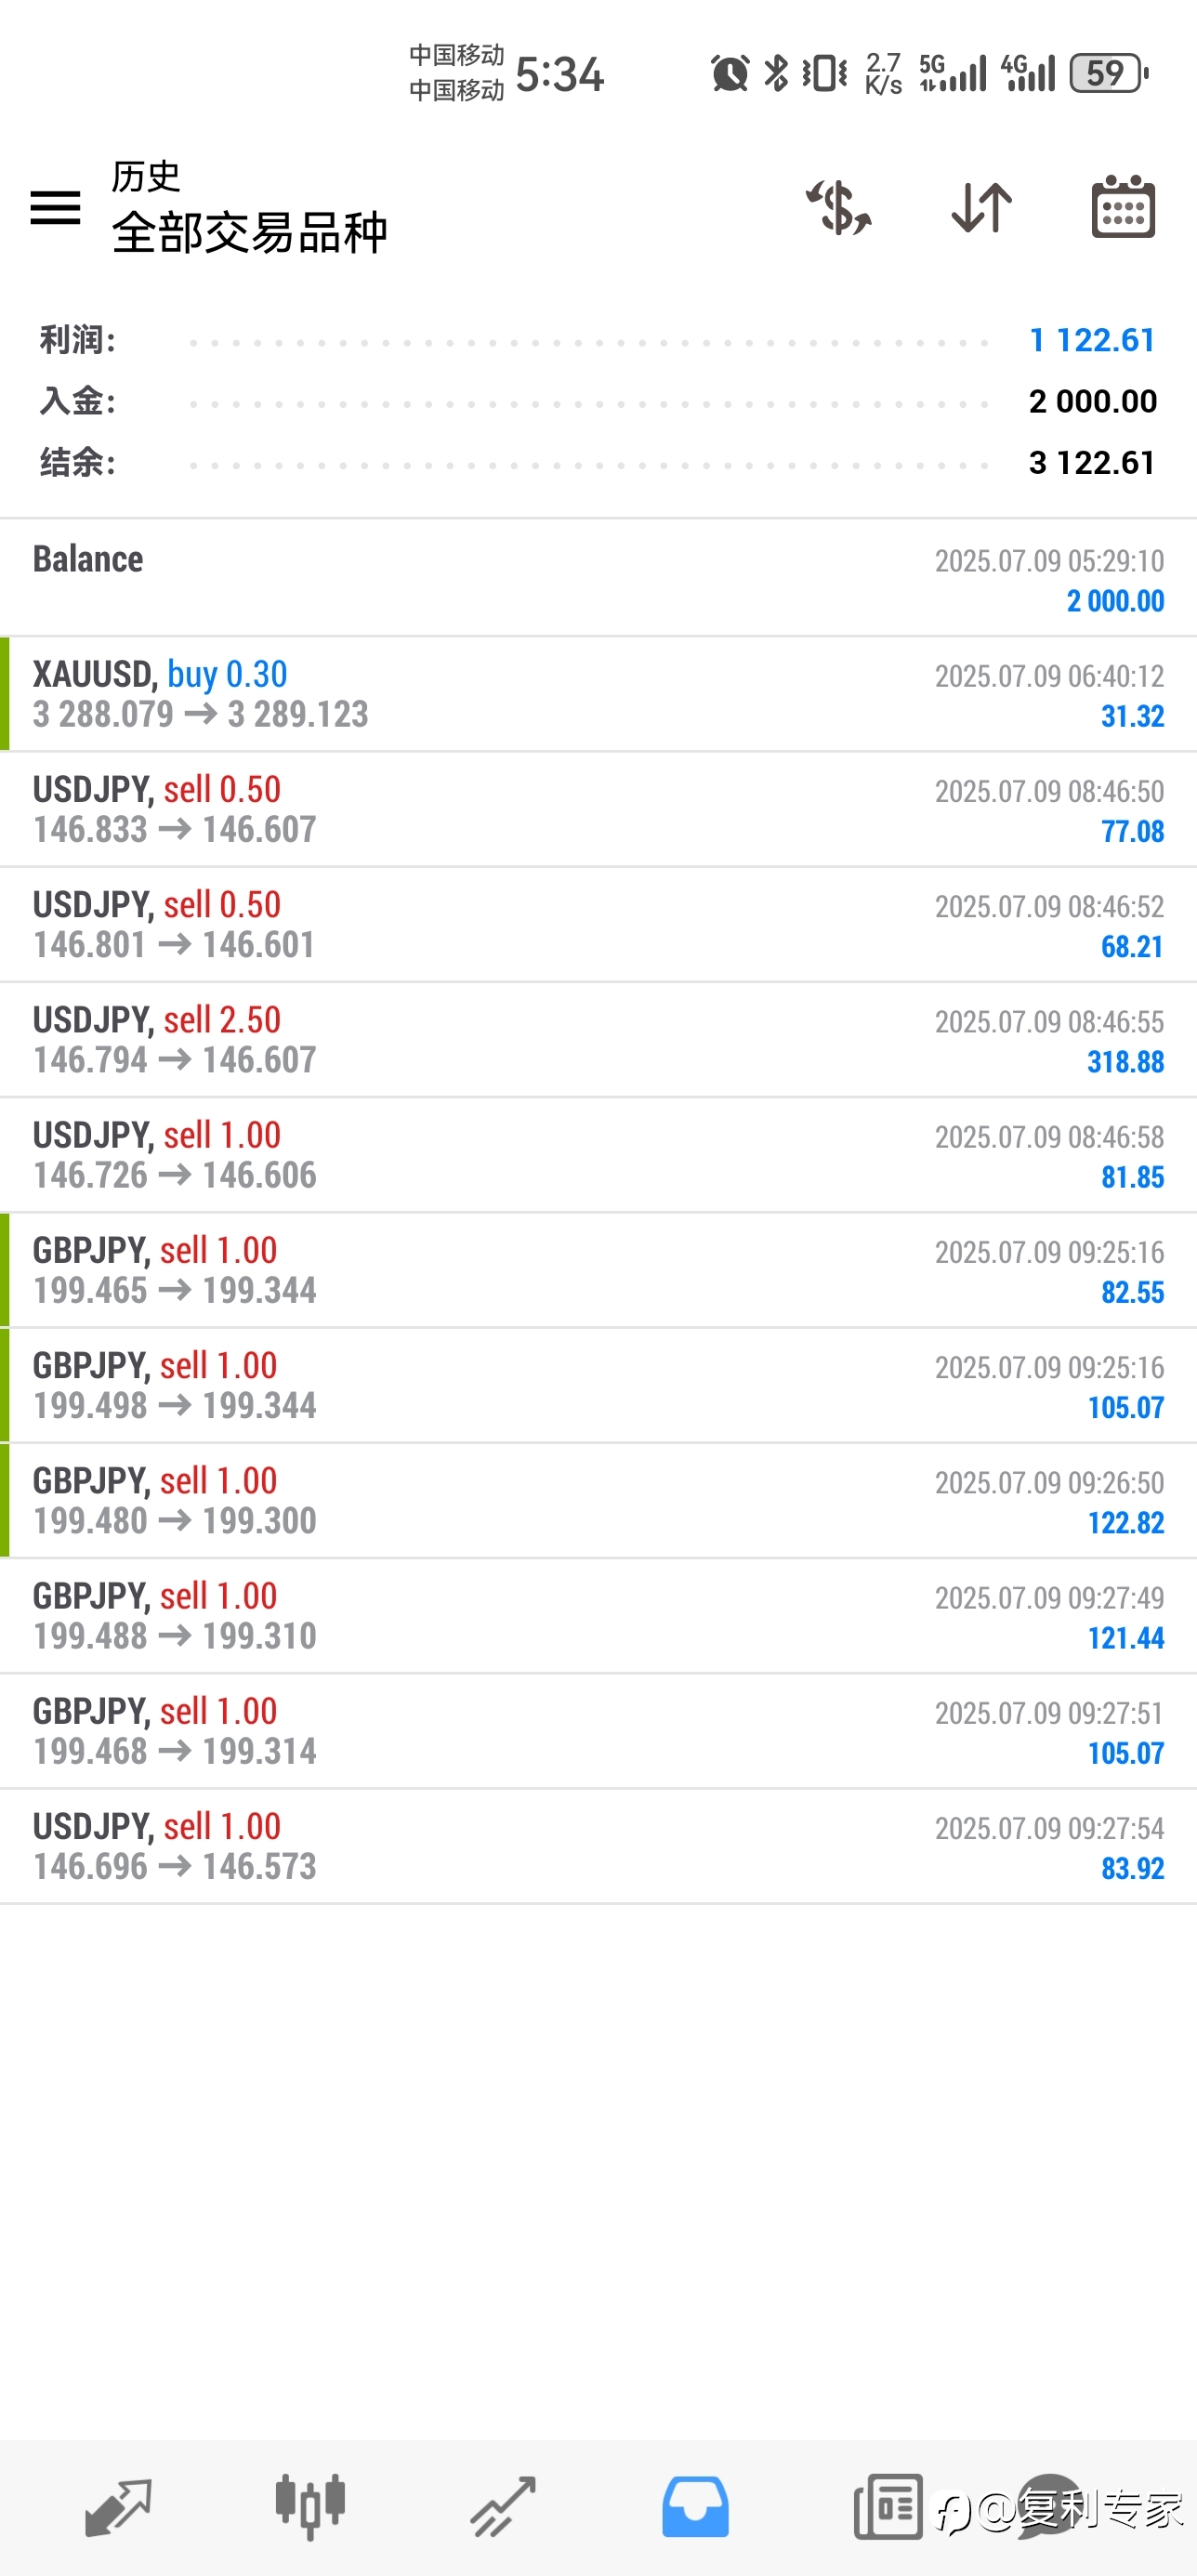This screenshot has width=1197, height=2576.
Task: Open the news page icon
Action: pos(888,2507)
